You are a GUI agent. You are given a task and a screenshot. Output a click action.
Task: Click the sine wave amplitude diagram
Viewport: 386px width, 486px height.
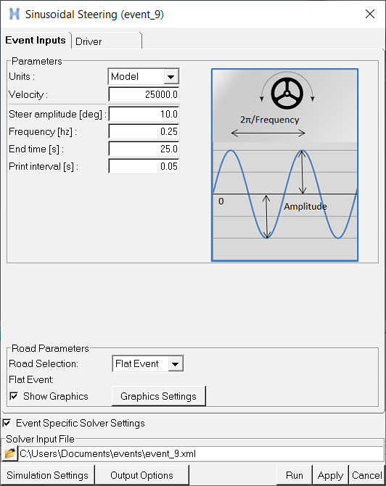click(x=284, y=165)
